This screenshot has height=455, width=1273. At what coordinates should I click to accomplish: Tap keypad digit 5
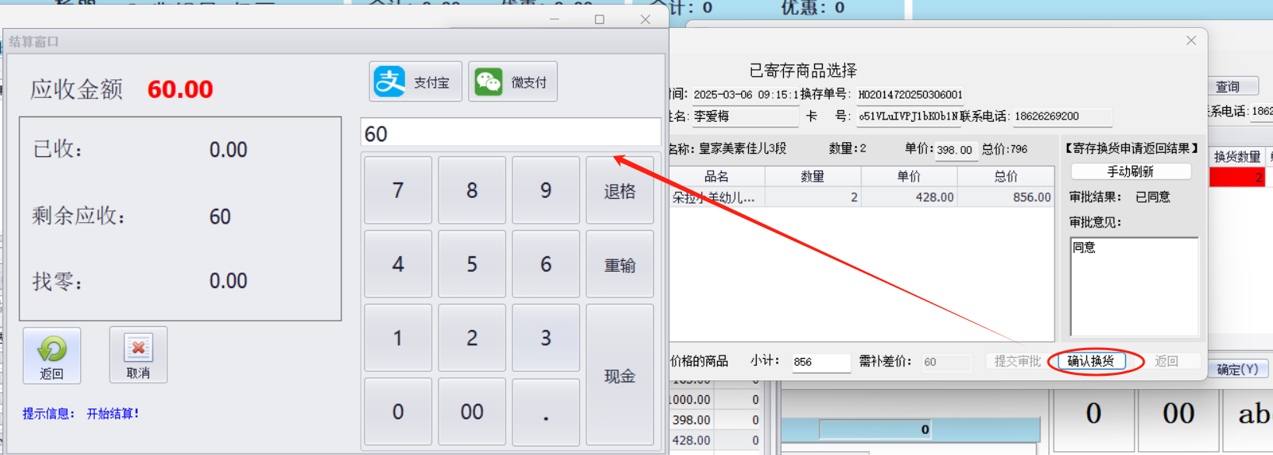click(472, 264)
